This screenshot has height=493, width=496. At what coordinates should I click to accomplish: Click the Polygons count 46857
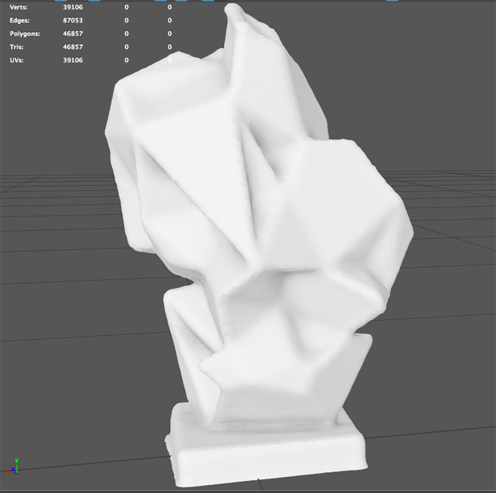click(x=73, y=33)
